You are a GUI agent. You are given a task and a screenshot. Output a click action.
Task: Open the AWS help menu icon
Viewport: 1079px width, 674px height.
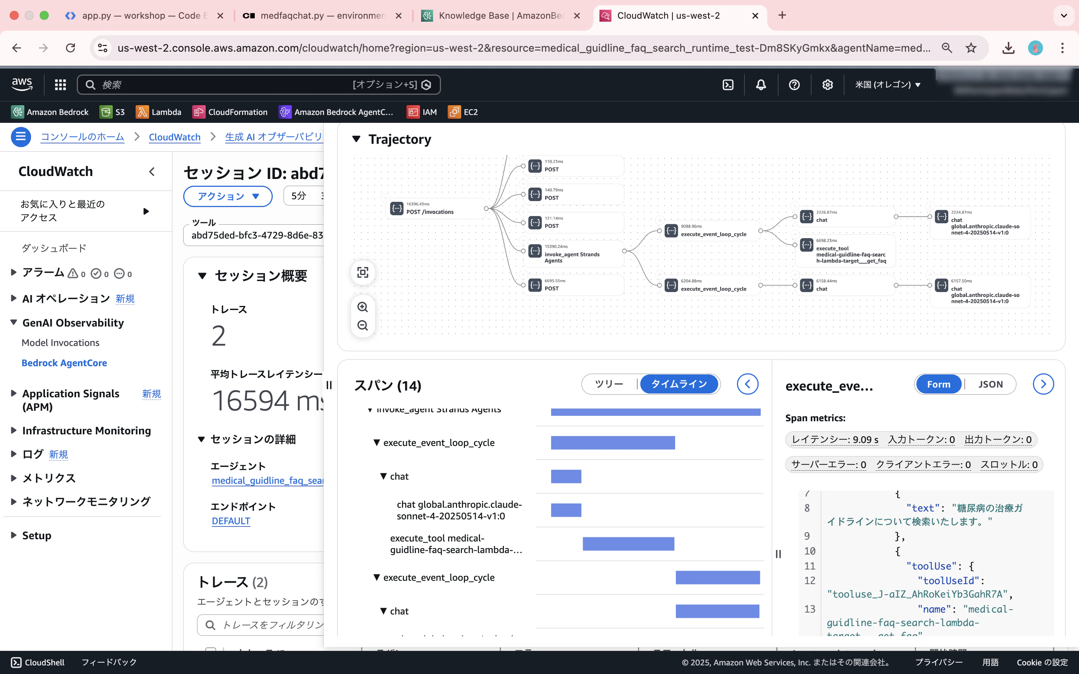click(x=794, y=85)
